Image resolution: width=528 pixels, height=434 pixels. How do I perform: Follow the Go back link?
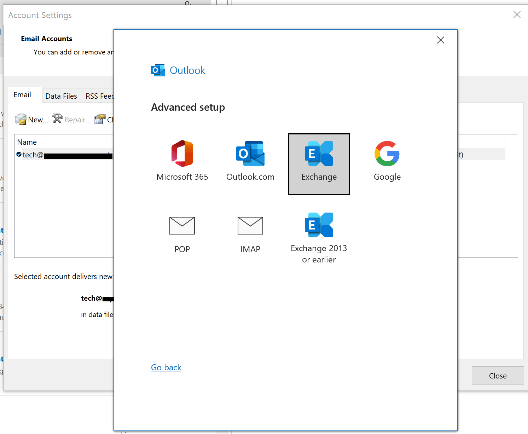(166, 367)
